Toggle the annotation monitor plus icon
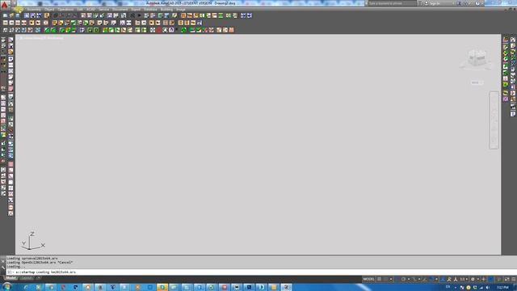 click(x=484, y=279)
